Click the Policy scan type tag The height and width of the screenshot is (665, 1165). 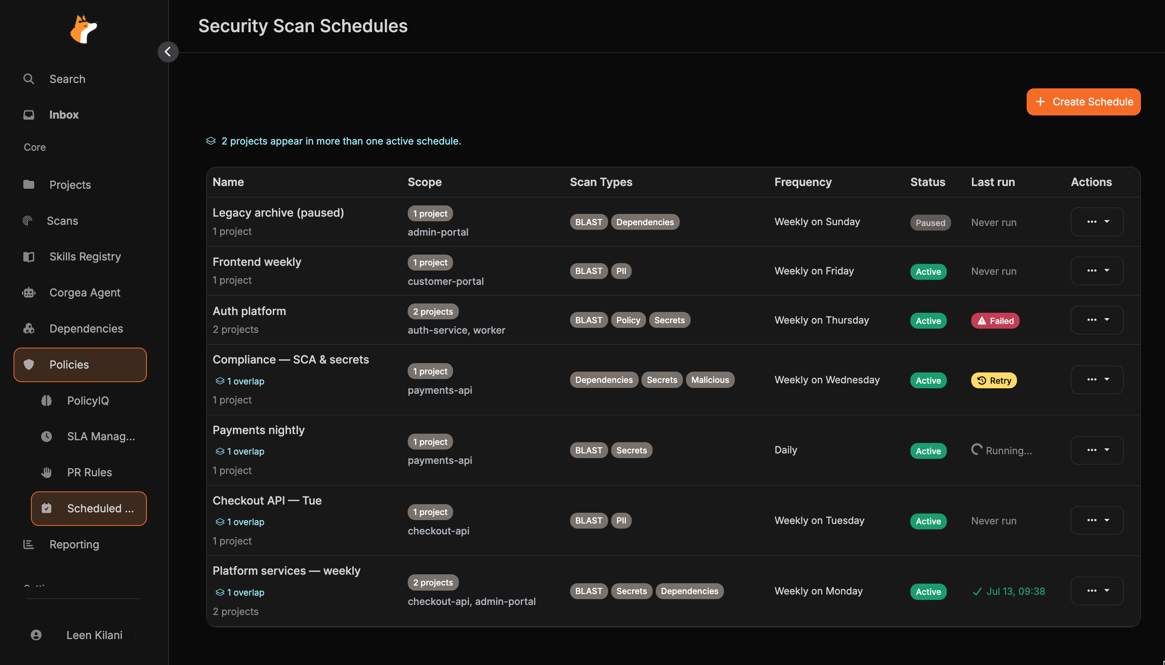click(628, 320)
